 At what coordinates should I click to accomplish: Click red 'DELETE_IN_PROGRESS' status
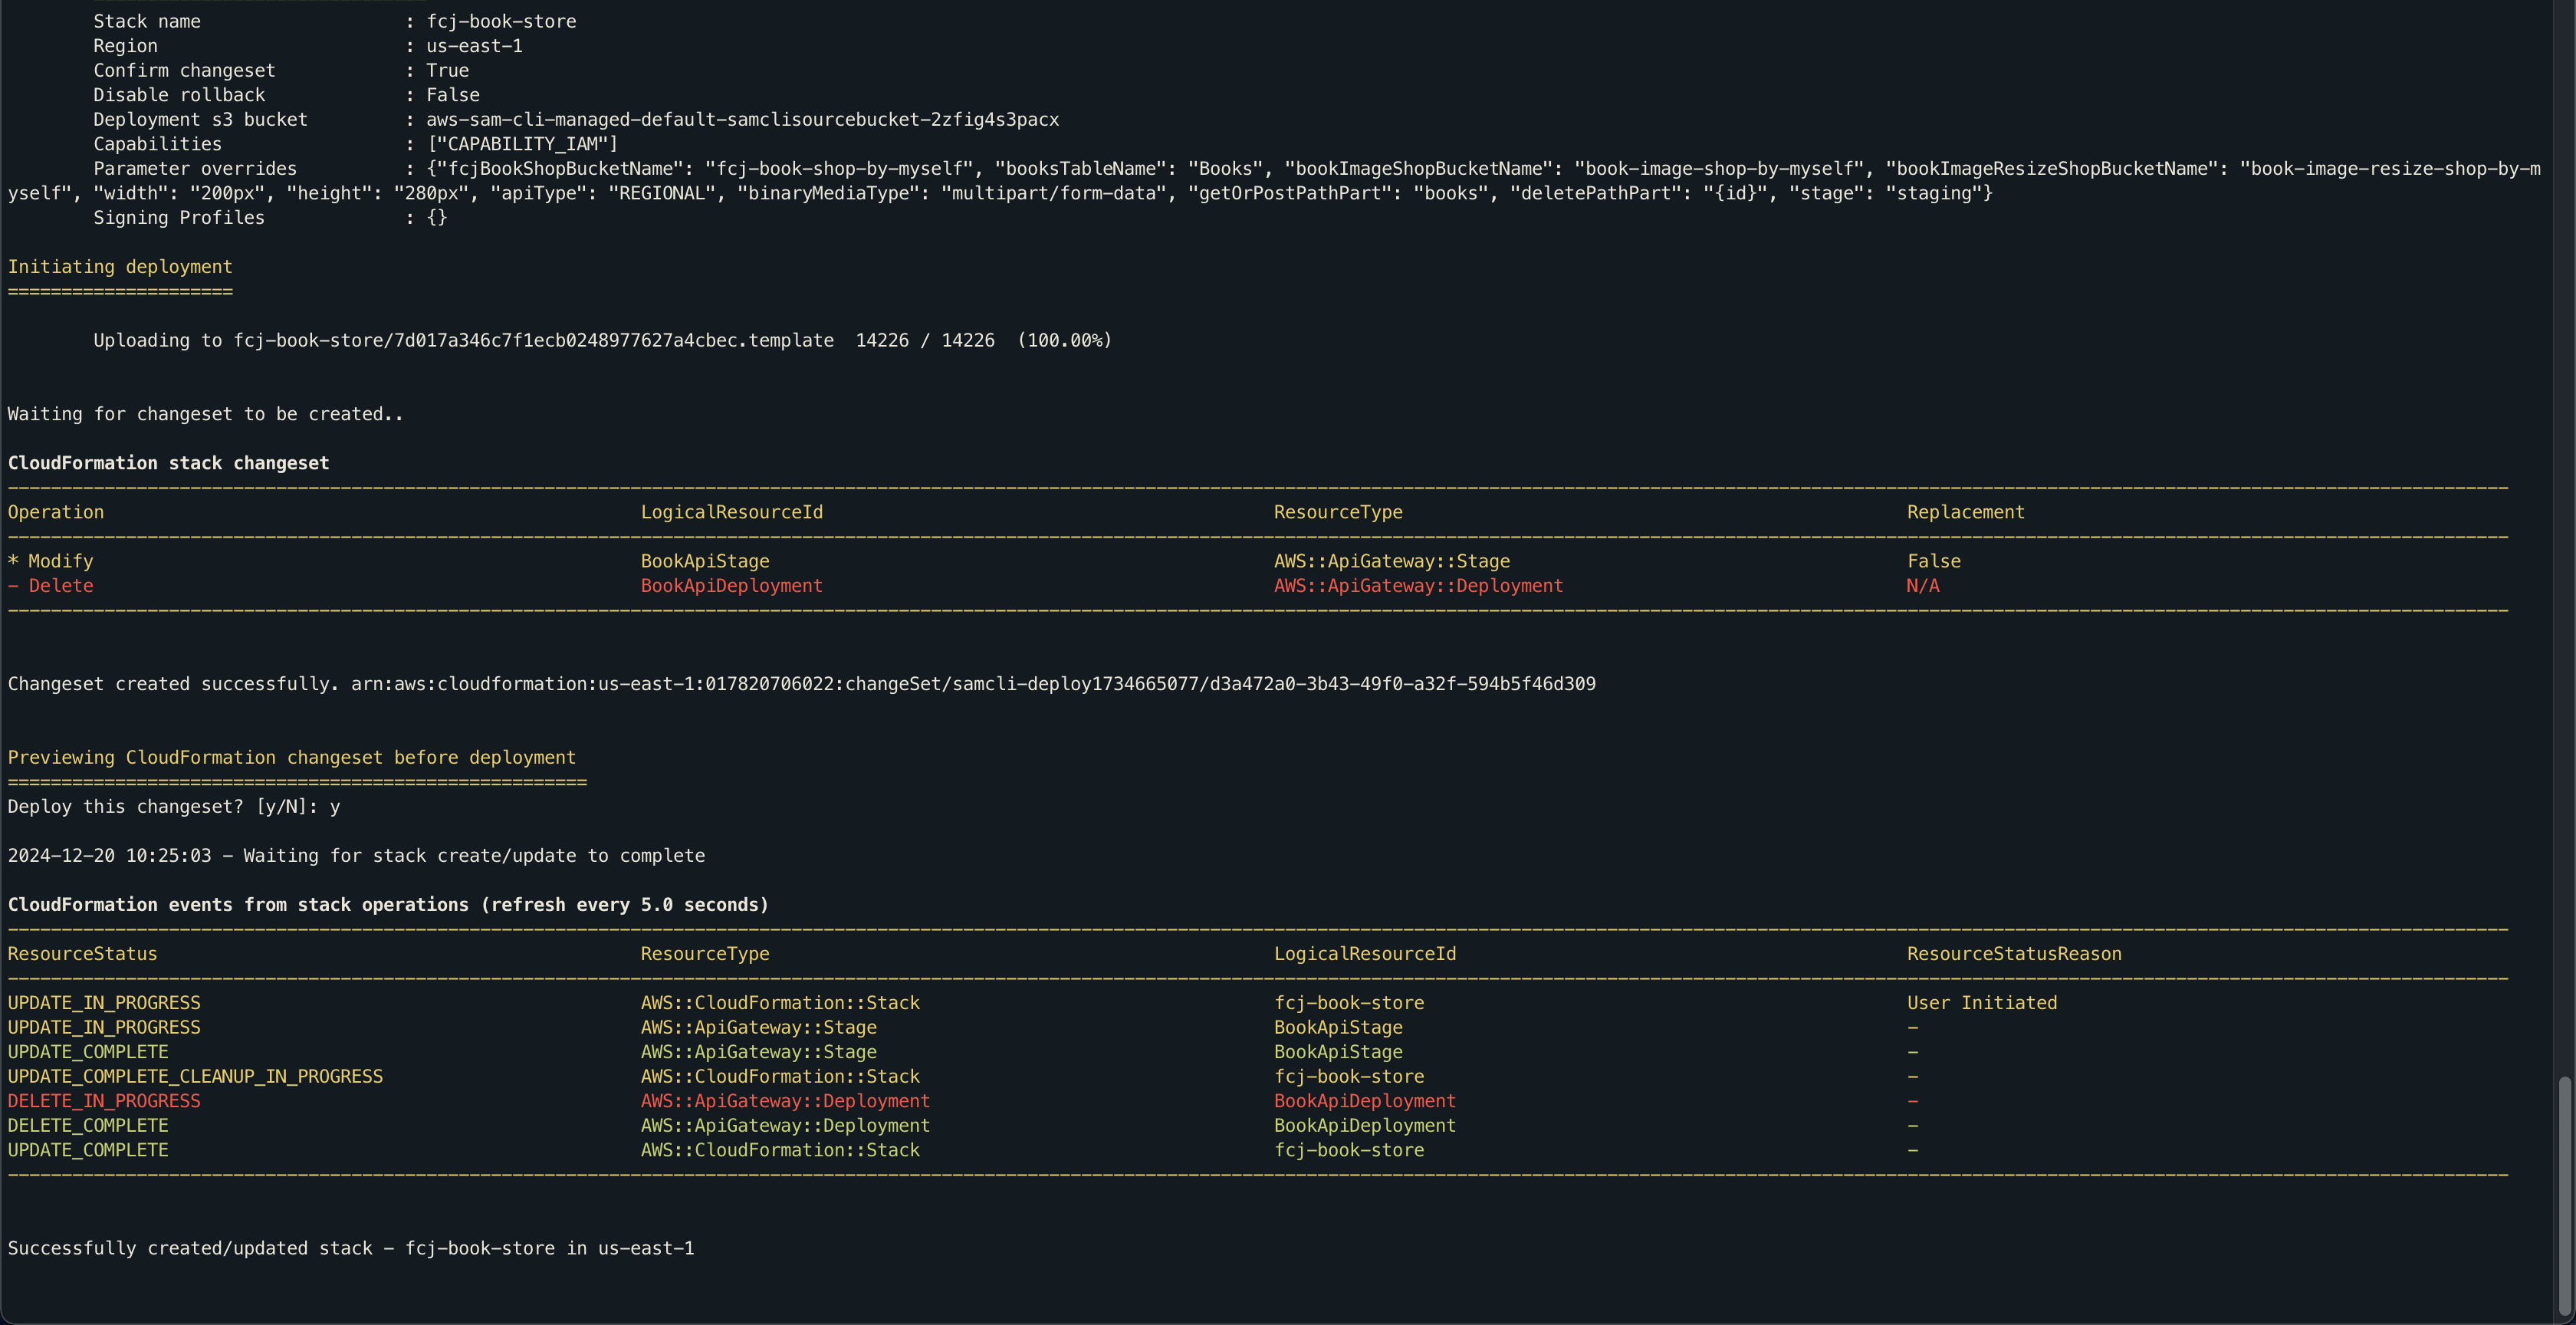point(104,1101)
